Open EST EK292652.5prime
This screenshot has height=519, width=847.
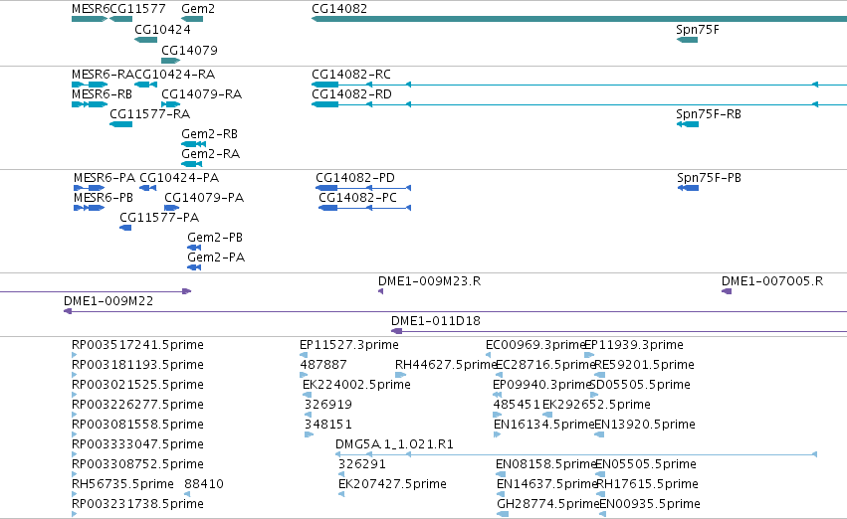tap(596, 405)
